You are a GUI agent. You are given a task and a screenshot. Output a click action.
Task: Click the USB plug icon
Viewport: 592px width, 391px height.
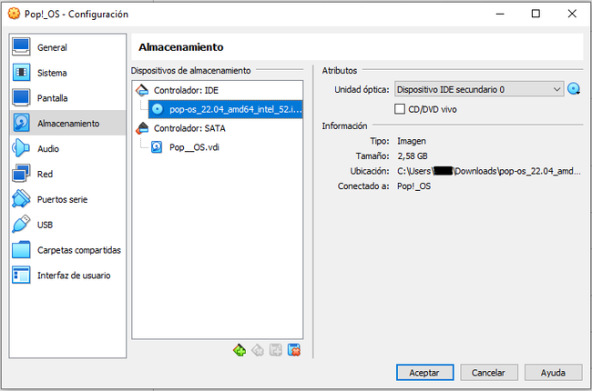[x=21, y=224]
